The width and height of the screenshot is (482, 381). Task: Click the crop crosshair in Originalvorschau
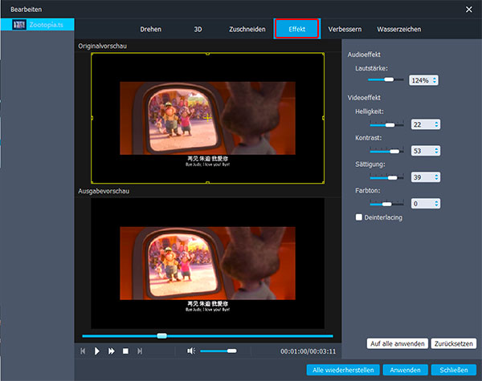(208, 118)
